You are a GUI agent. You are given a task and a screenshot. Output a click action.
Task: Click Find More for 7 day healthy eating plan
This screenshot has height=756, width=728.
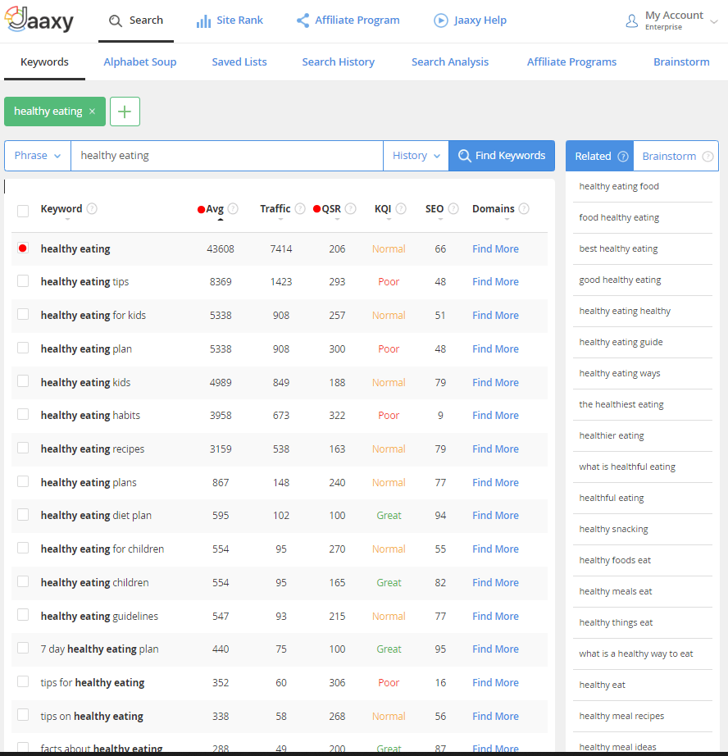[495, 649]
